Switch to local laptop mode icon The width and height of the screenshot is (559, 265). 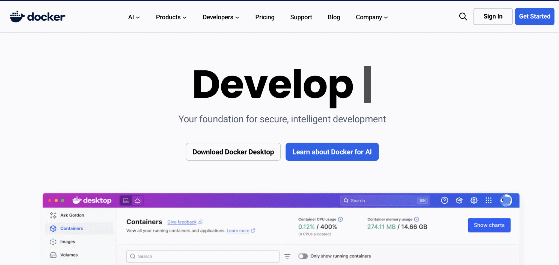[x=126, y=201]
